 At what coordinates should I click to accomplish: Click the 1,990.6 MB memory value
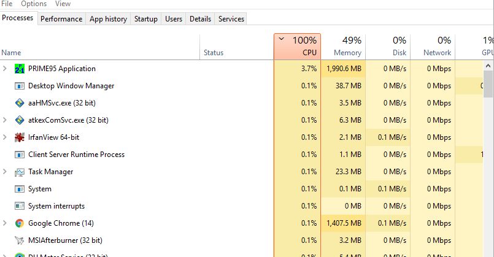344,69
